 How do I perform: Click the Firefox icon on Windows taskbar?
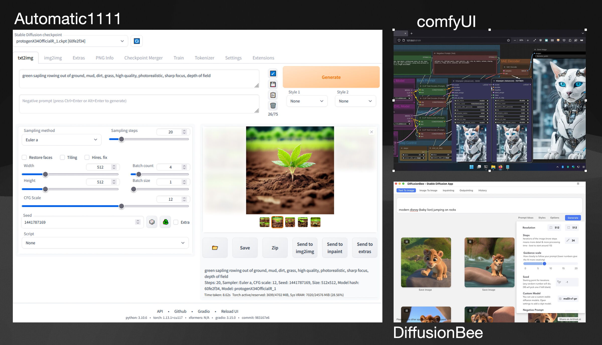(500, 167)
